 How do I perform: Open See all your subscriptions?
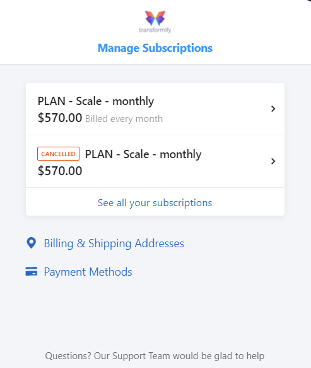pos(155,202)
